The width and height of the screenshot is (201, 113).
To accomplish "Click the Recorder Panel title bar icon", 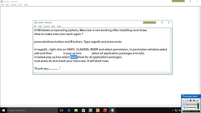I will 183,96.
